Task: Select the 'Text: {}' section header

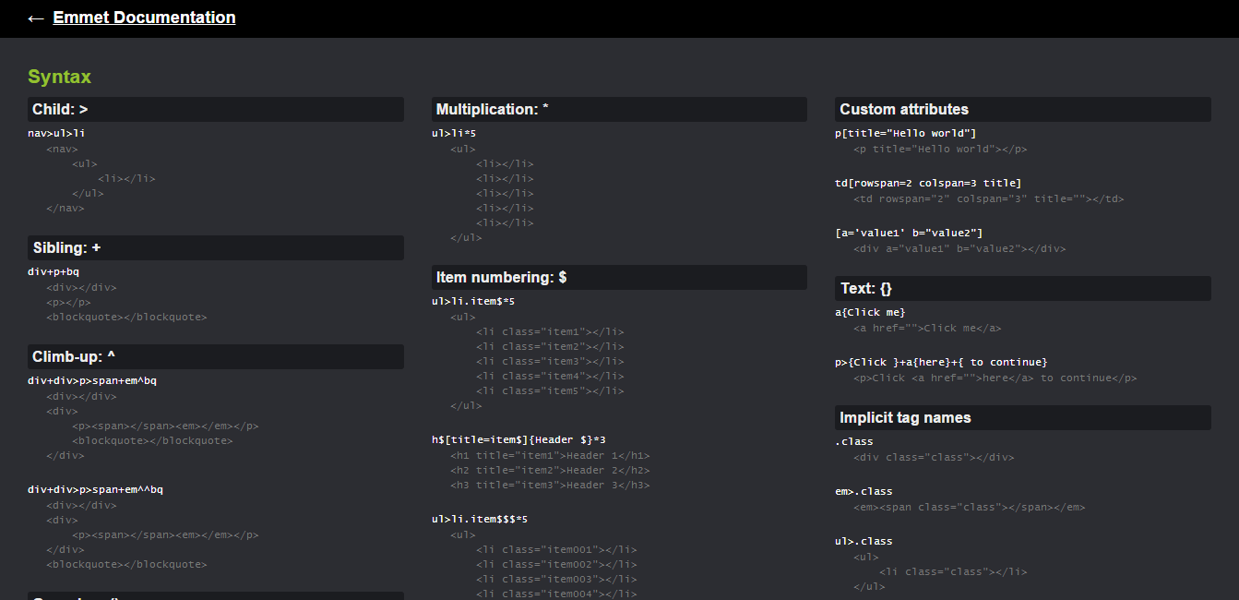Action: [x=1023, y=288]
